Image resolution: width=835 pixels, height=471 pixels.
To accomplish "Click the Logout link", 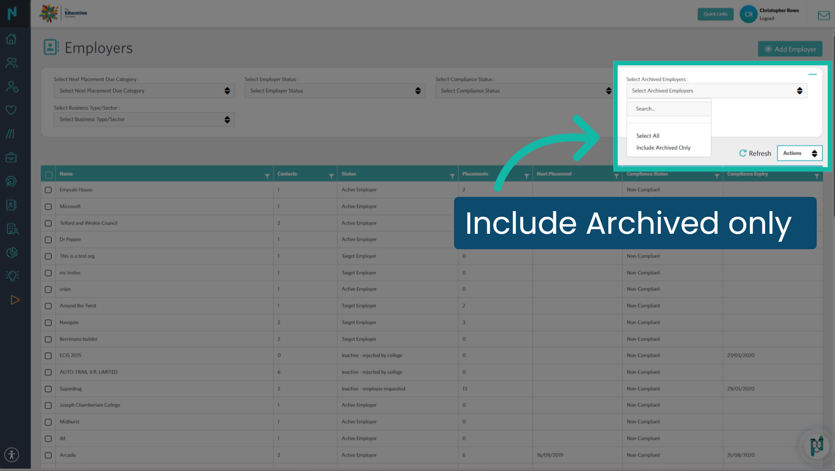I will [x=767, y=18].
